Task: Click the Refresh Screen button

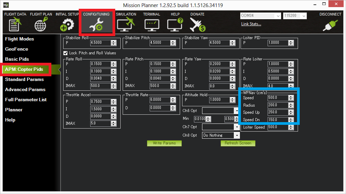Action: tap(238, 143)
